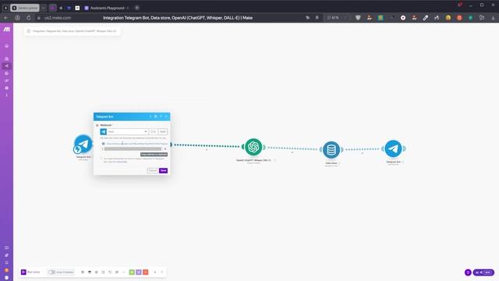The width and height of the screenshot is (499, 281).
Task: Open the final Telegram Bot module
Action: 393,148
